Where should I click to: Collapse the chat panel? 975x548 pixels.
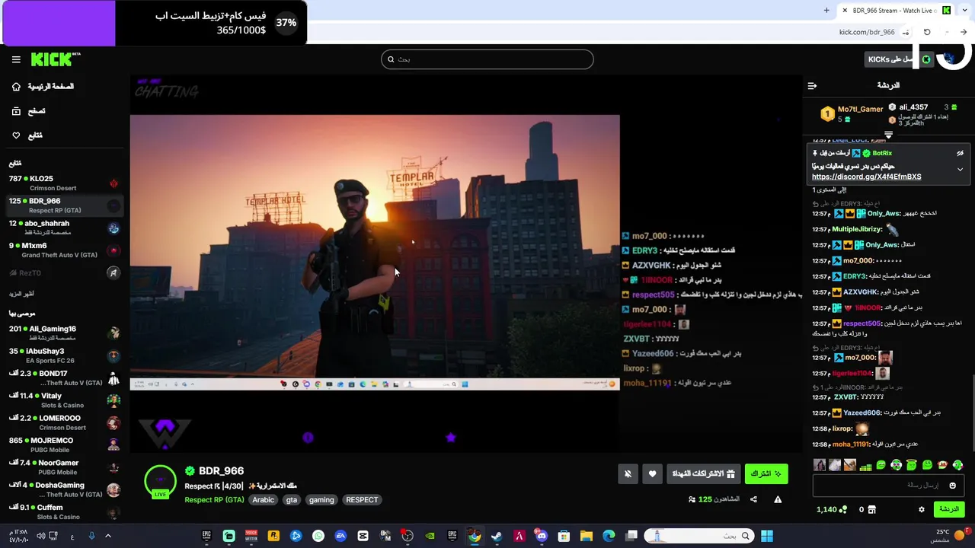click(812, 86)
